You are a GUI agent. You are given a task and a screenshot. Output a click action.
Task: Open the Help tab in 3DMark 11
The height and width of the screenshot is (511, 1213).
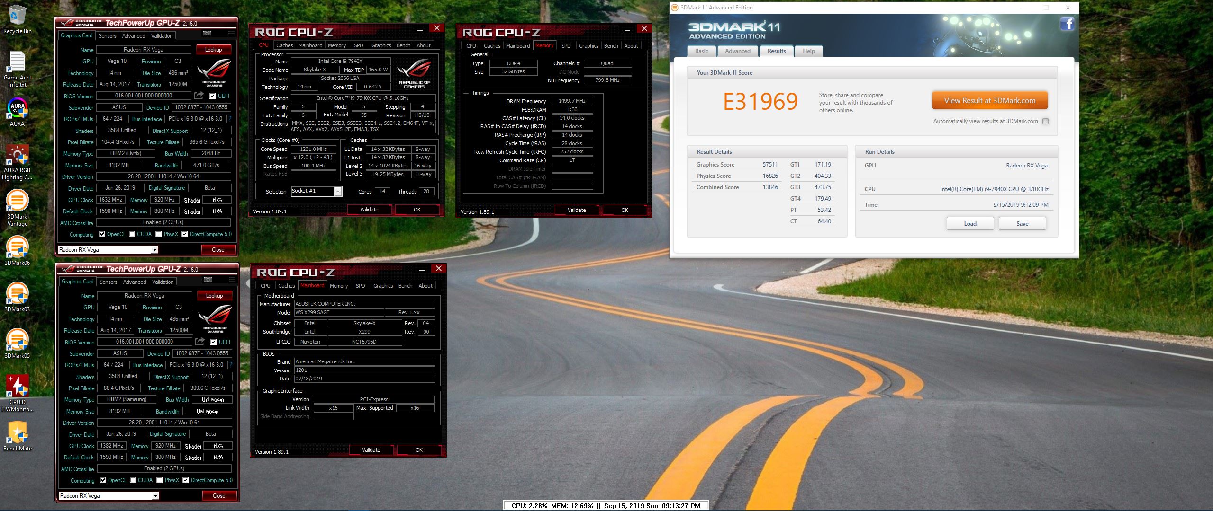point(809,51)
